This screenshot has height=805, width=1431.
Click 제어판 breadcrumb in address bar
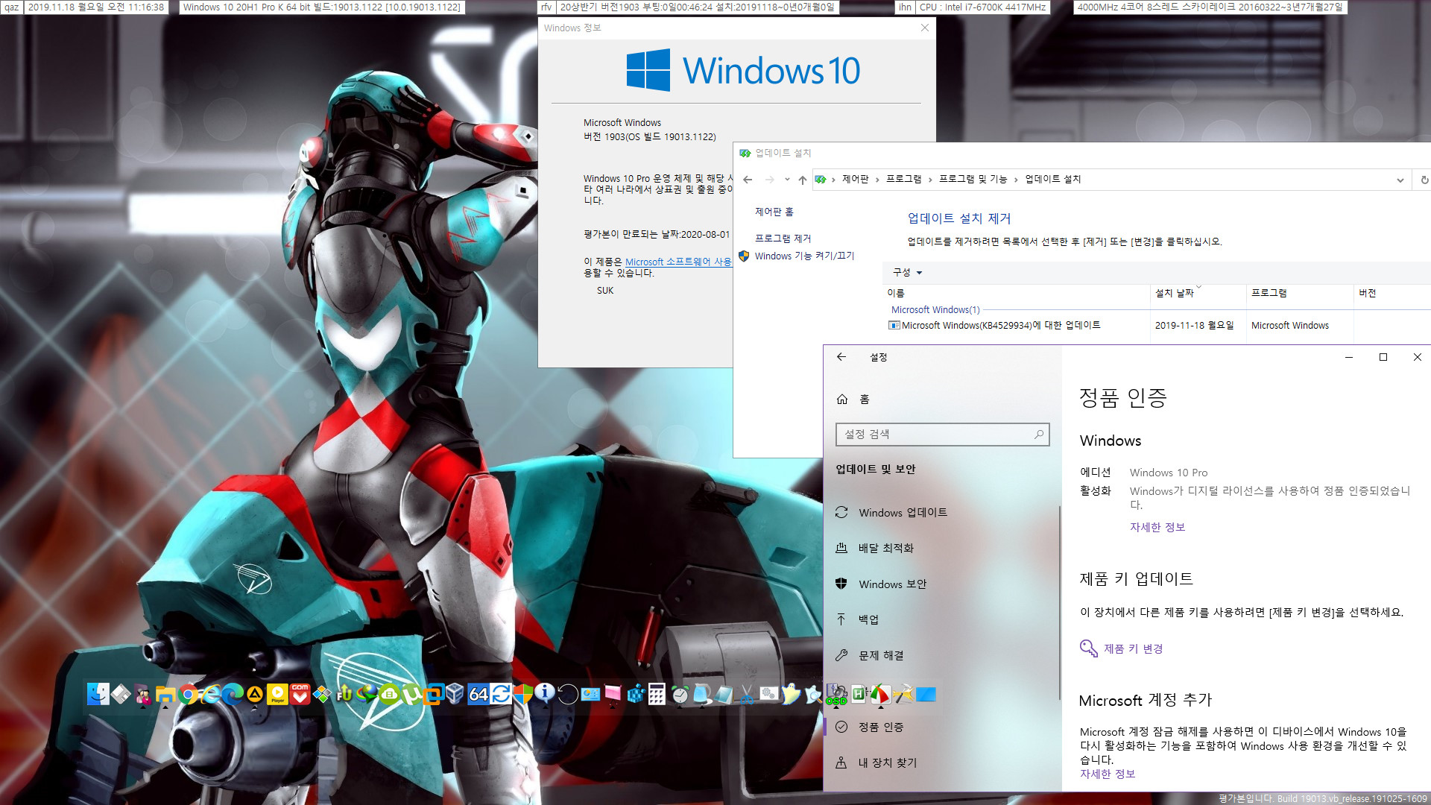856,179
